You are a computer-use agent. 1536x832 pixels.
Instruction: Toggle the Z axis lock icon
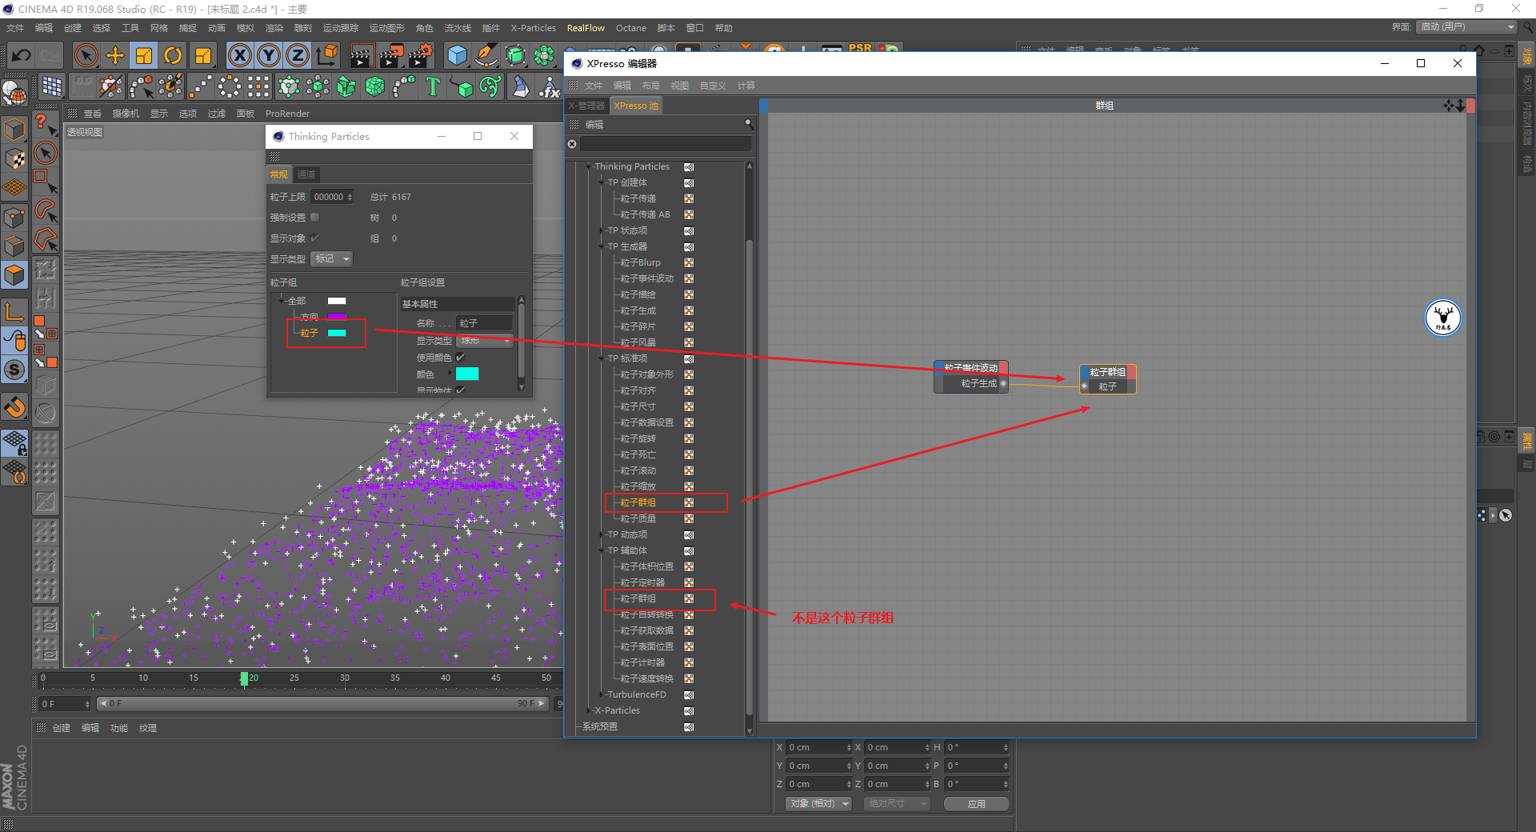(298, 55)
